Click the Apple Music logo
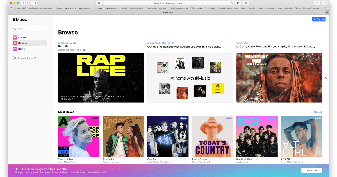 tap(20, 19)
